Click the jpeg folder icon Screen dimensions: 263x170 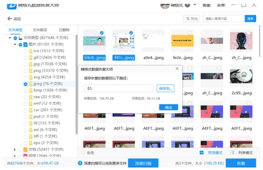pyautogui.click(x=30, y=84)
